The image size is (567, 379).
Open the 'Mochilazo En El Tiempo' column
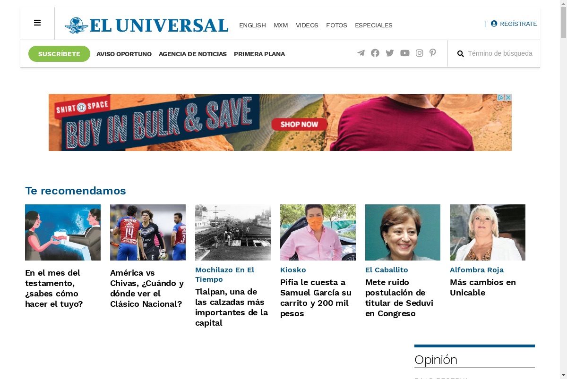pos(225,275)
